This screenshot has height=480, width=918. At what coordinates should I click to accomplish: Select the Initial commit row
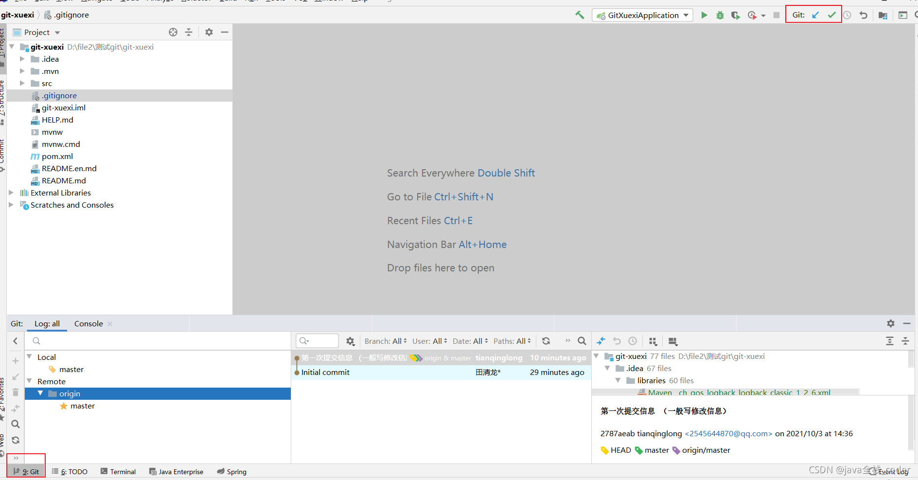pos(441,372)
